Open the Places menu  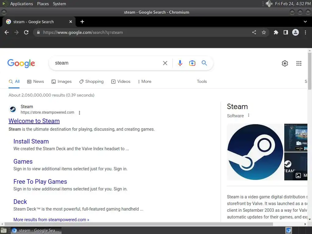point(43,4)
